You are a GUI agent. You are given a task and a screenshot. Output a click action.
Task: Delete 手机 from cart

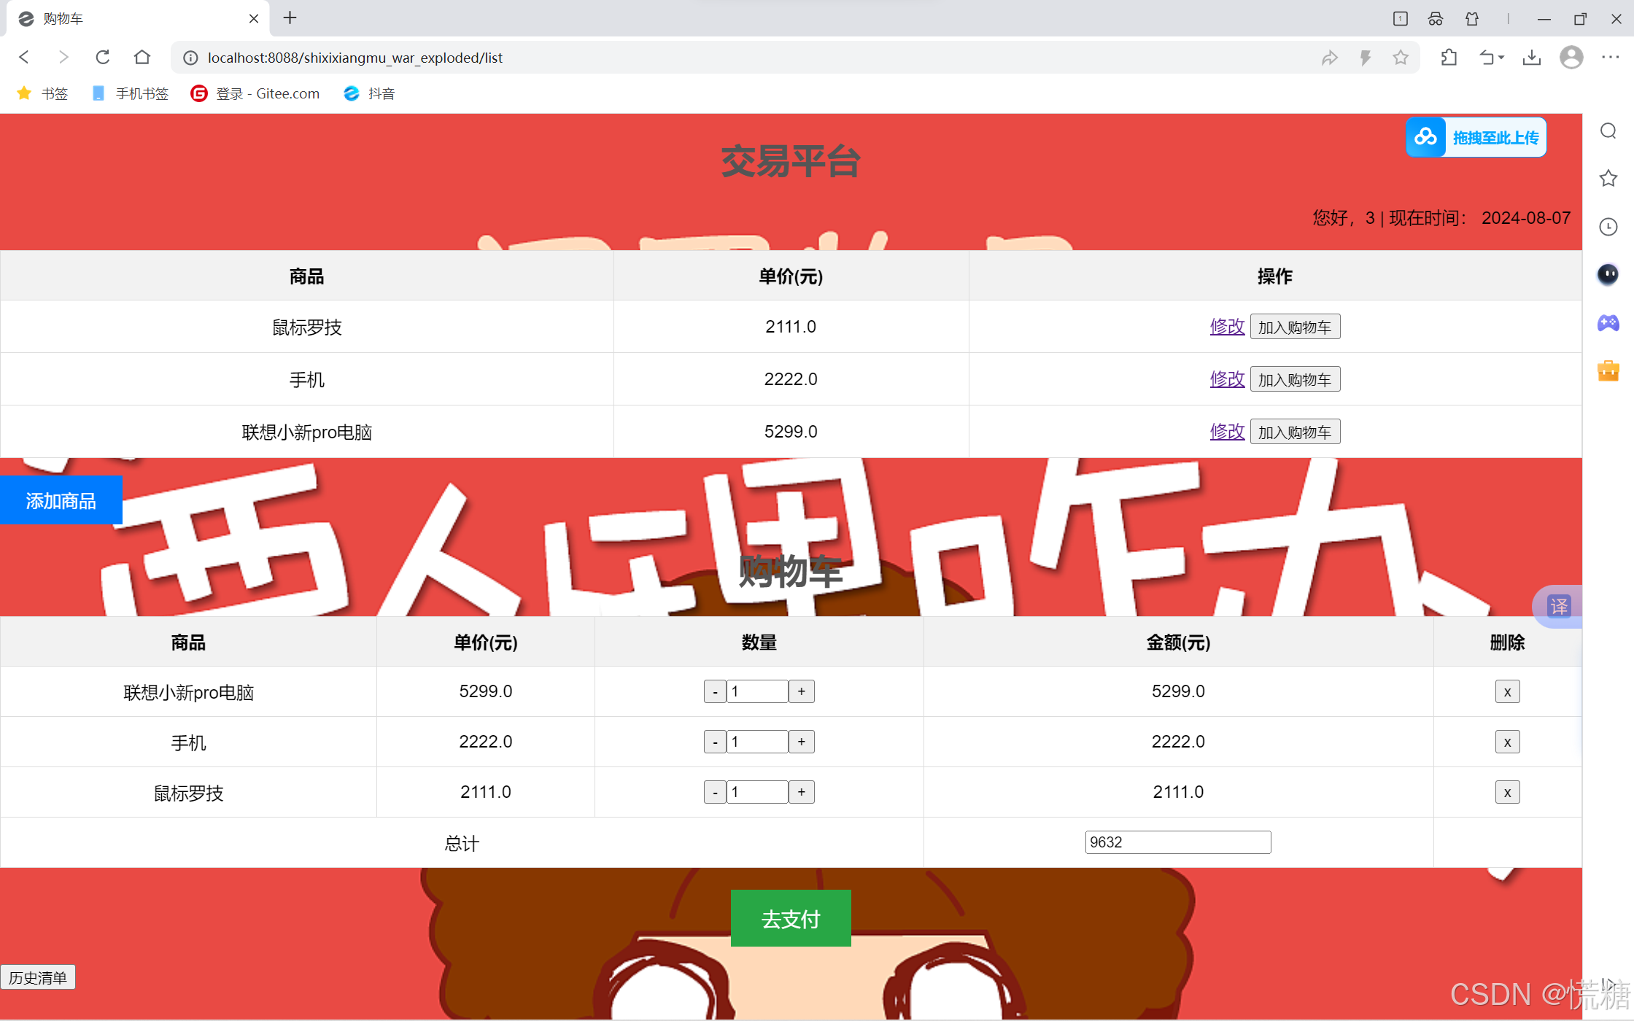(1507, 742)
